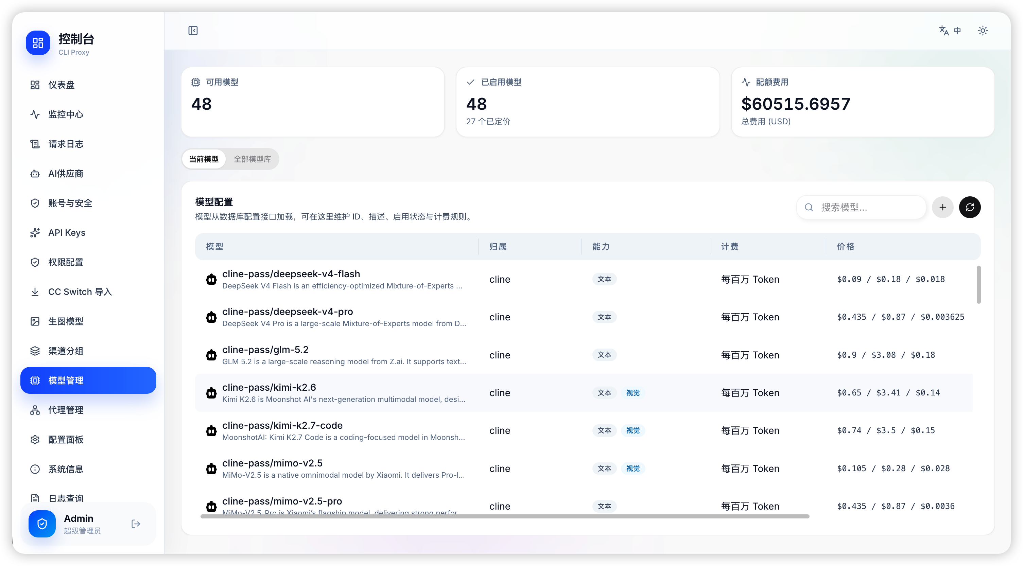Click the 控制台 blue logo icon
This screenshot has height=566, width=1023.
(38, 42)
